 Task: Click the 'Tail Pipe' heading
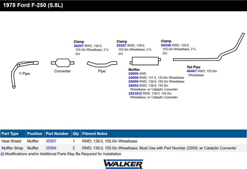tap(193, 67)
